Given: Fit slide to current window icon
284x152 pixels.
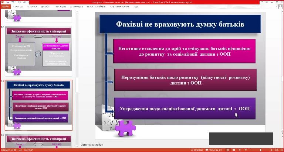Looking at the screenshot, I should click(x=281, y=150).
